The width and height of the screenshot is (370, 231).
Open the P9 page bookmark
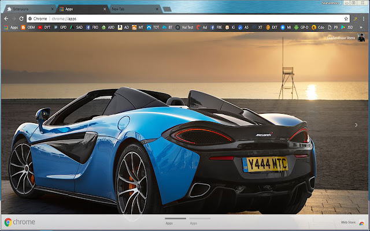click(333, 27)
